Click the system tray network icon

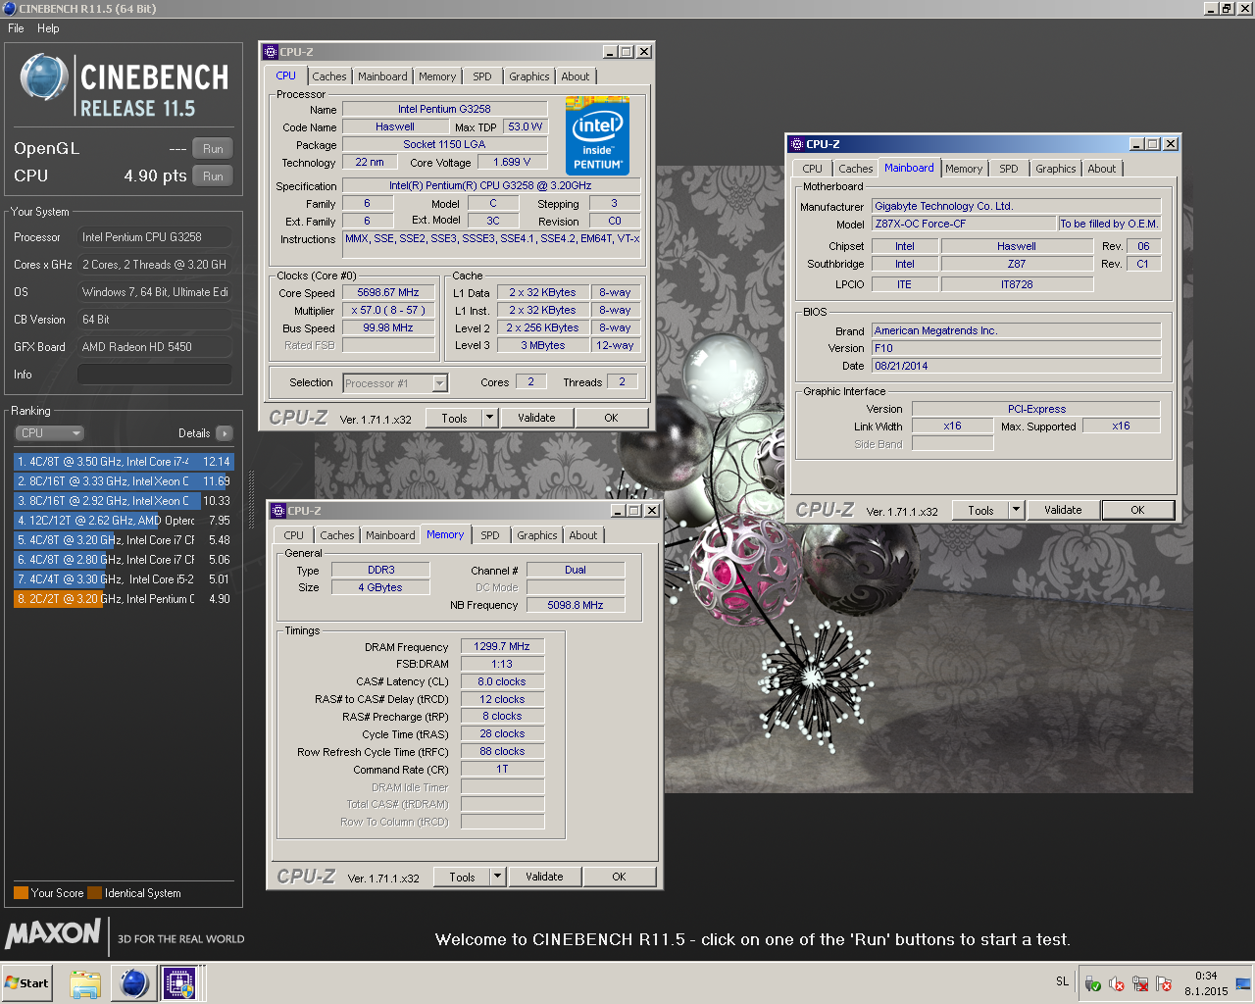1140,984
